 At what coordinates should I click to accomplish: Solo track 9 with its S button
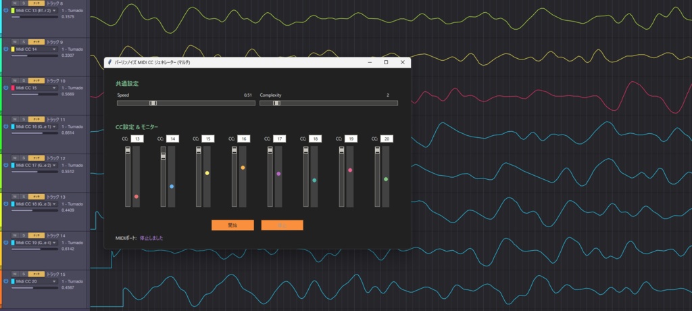tap(24, 42)
